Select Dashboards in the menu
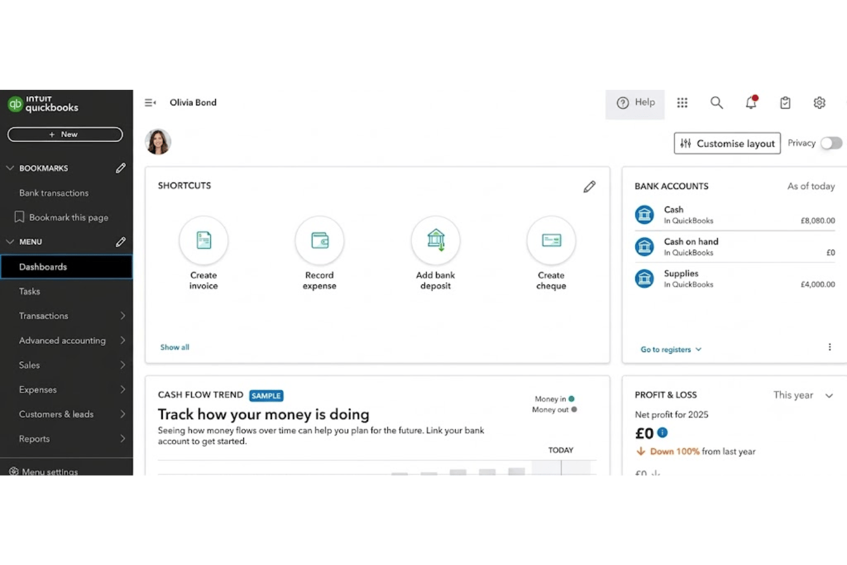Image resolution: width=847 pixels, height=565 pixels. [x=66, y=267]
